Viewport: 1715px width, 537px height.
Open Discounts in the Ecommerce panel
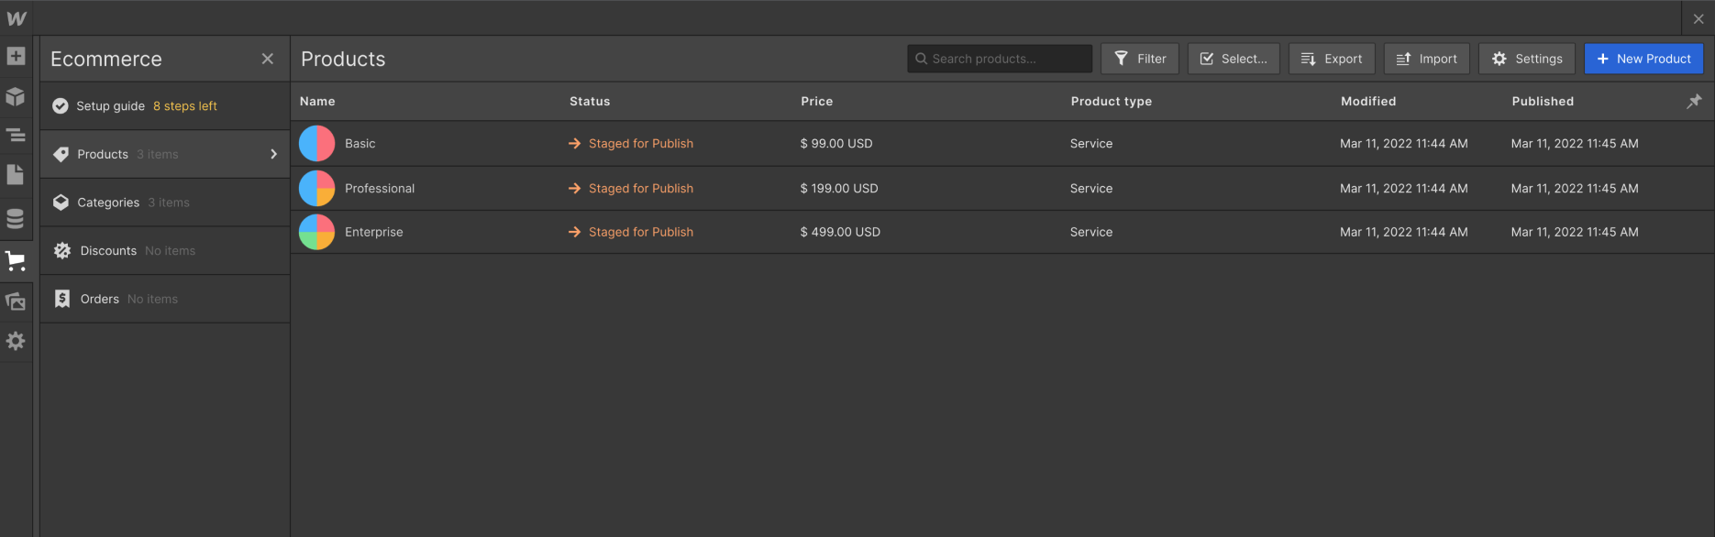click(x=108, y=251)
